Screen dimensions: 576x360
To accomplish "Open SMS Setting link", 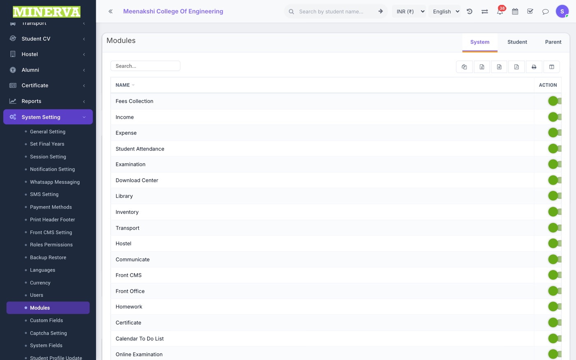I will pos(44,194).
